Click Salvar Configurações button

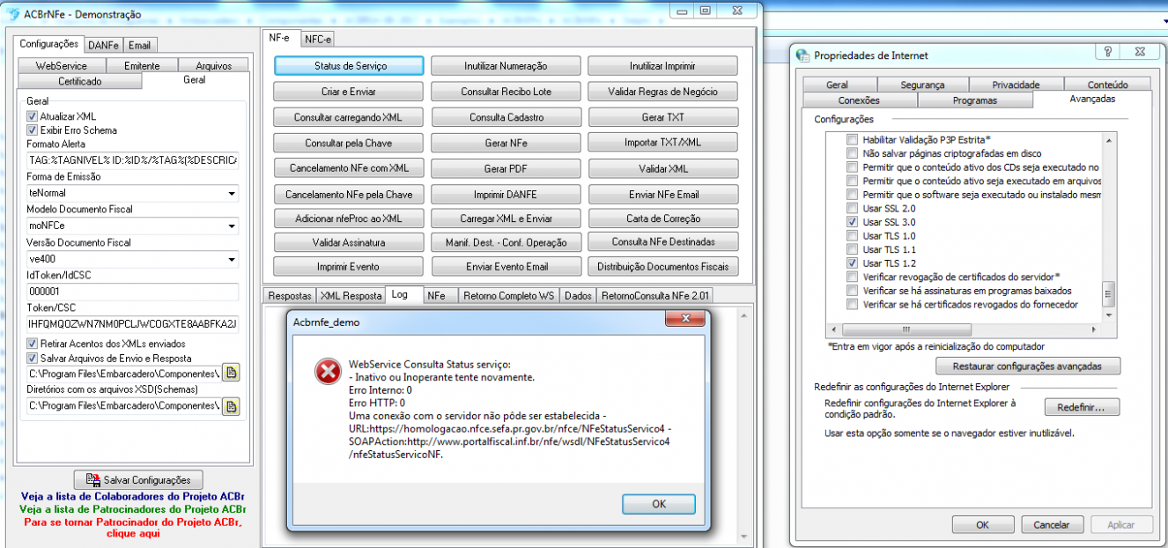click(138, 480)
